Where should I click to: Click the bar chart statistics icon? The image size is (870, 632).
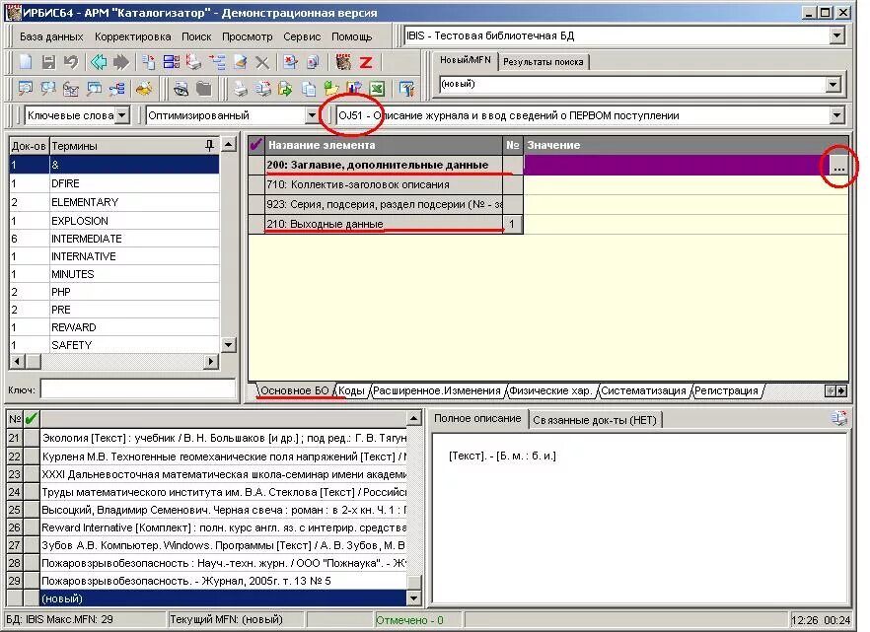pyautogui.click(x=354, y=88)
